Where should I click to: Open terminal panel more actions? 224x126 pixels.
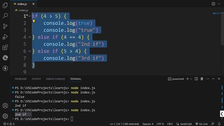point(208,79)
